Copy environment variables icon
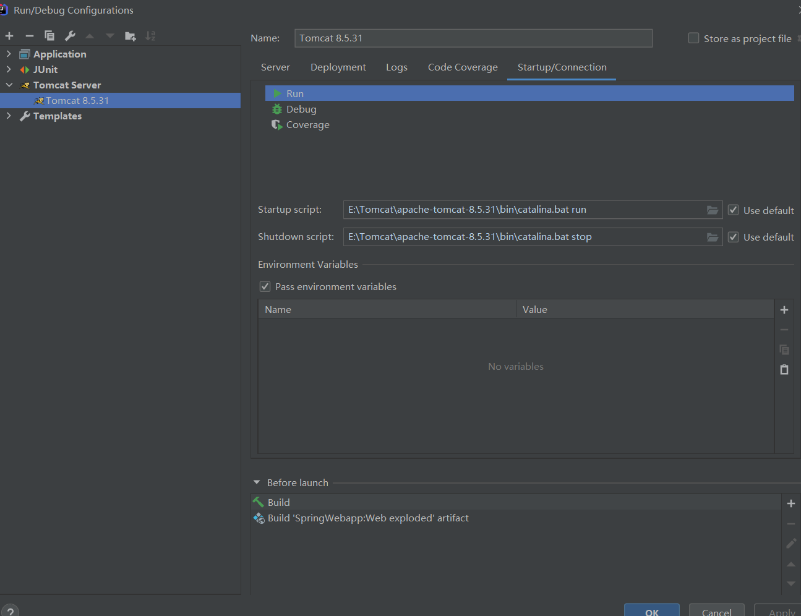This screenshot has width=801, height=616. (784, 349)
